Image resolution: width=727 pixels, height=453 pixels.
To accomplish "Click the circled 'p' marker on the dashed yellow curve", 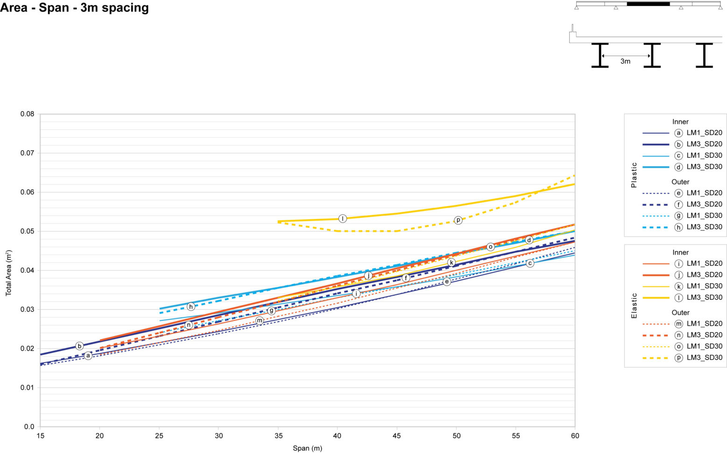I will tap(458, 220).
